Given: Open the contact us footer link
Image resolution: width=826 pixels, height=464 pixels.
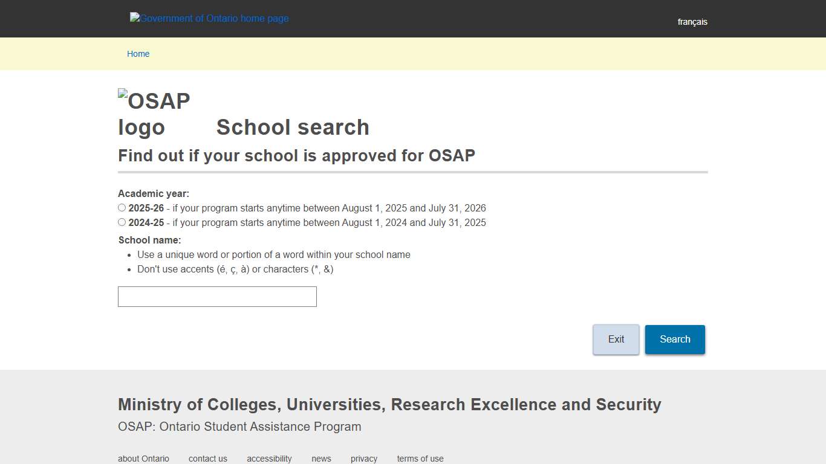Looking at the screenshot, I should click(x=207, y=459).
